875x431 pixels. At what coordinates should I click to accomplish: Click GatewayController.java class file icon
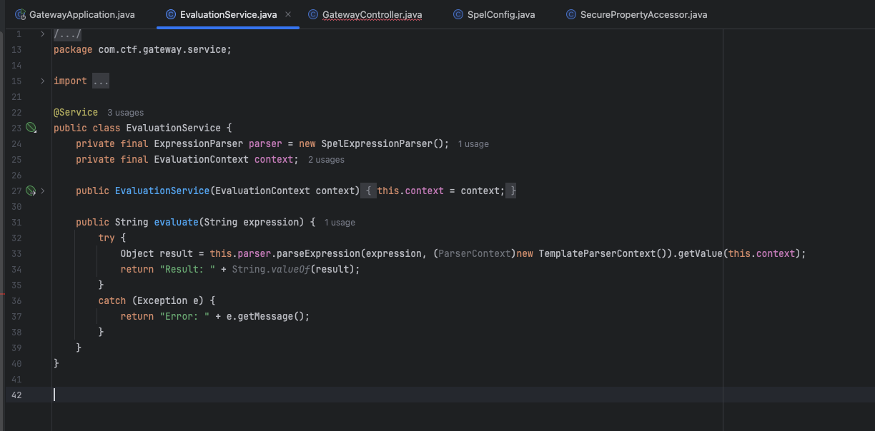tap(313, 14)
